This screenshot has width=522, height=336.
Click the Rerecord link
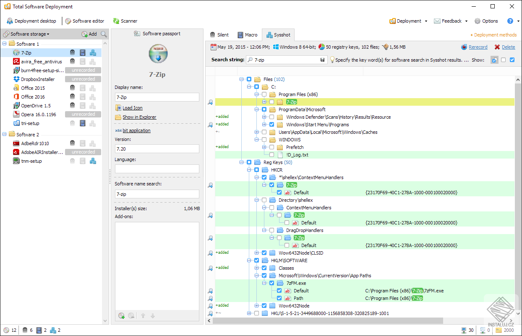tap(478, 47)
